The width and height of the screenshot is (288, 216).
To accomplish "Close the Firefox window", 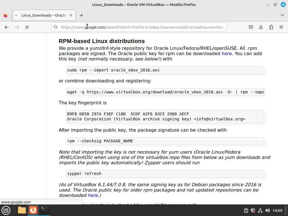I will (x=283, y=4).
